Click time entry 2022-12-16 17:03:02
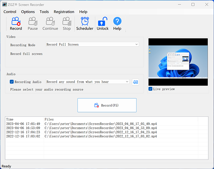The width and height of the screenshot is (214, 169). [23, 136]
